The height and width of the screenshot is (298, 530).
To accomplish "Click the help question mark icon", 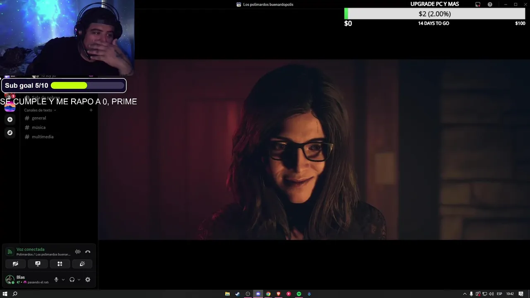I will [490, 5].
